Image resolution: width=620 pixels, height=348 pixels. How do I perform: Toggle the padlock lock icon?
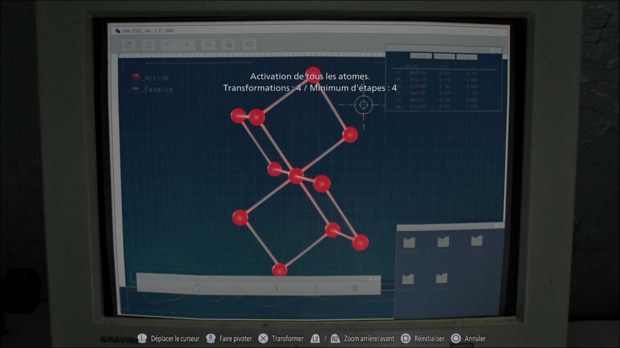coord(229,44)
